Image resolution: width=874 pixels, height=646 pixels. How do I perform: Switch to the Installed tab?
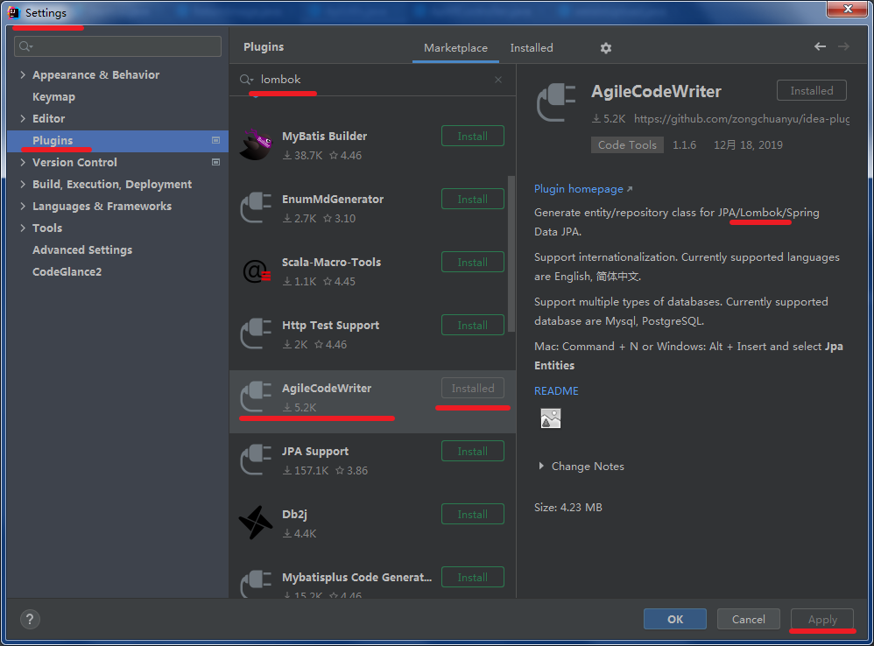point(532,48)
